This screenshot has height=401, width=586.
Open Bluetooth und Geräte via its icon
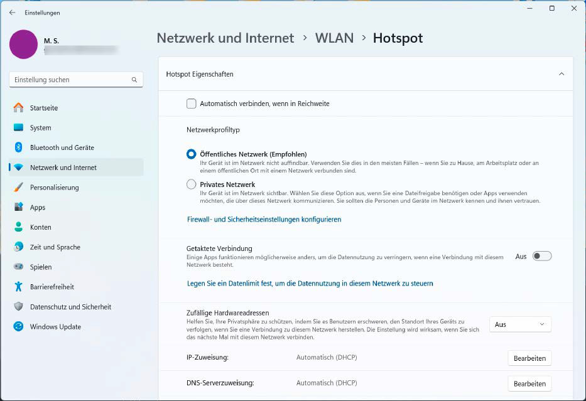(x=18, y=147)
